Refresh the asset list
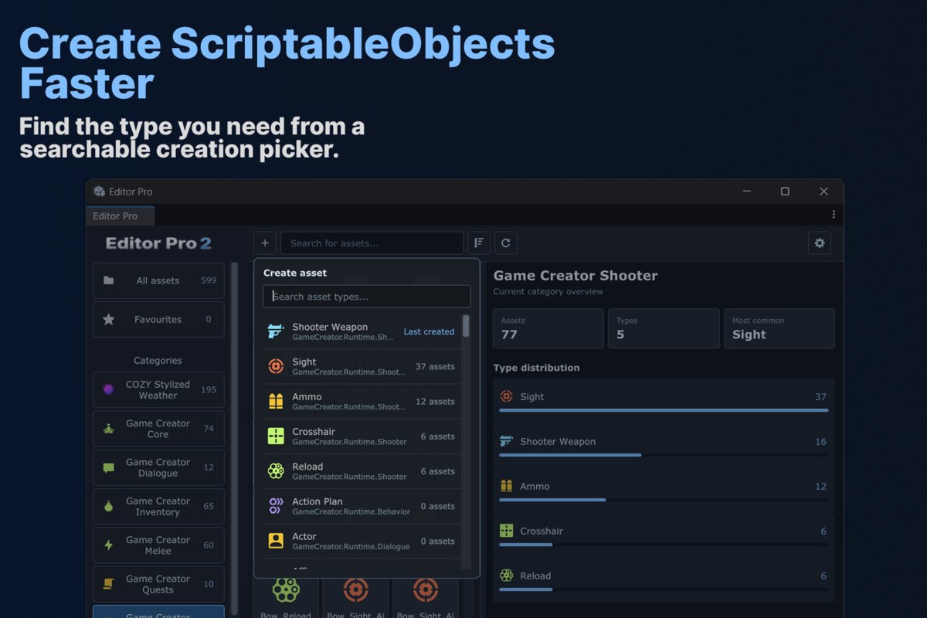927x618 pixels. [506, 243]
